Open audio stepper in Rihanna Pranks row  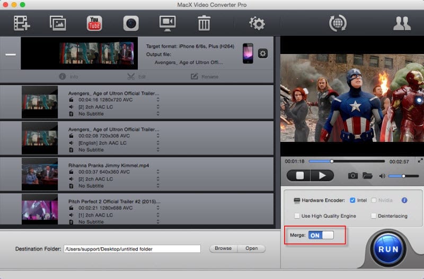point(158,179)
